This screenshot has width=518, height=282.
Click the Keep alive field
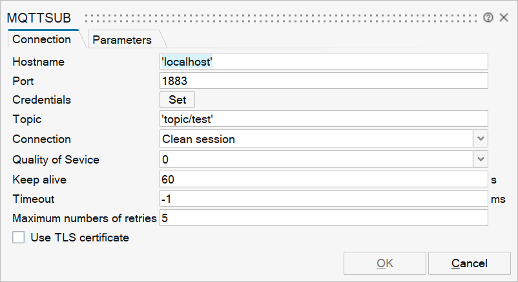323,179
